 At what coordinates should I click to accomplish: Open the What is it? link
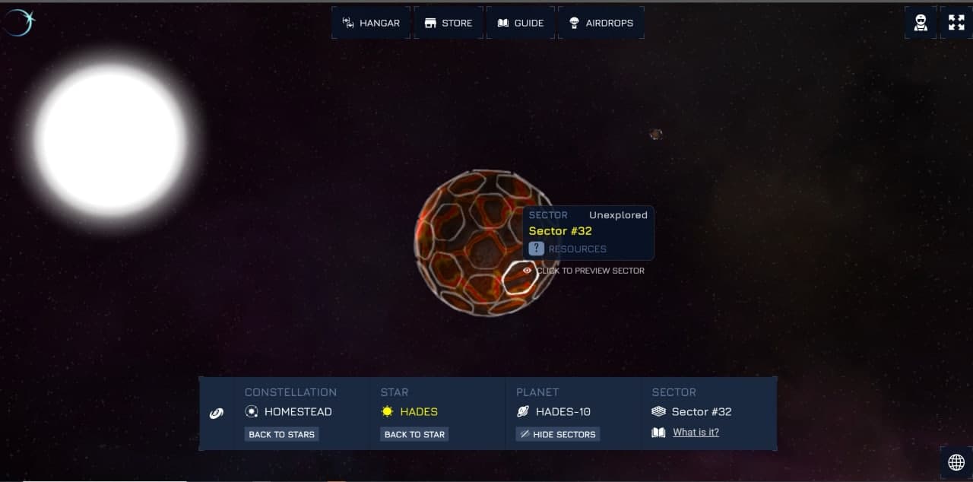[696, 432]
